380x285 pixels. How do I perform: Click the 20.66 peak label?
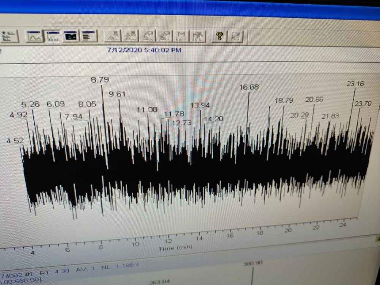point(314,99)
